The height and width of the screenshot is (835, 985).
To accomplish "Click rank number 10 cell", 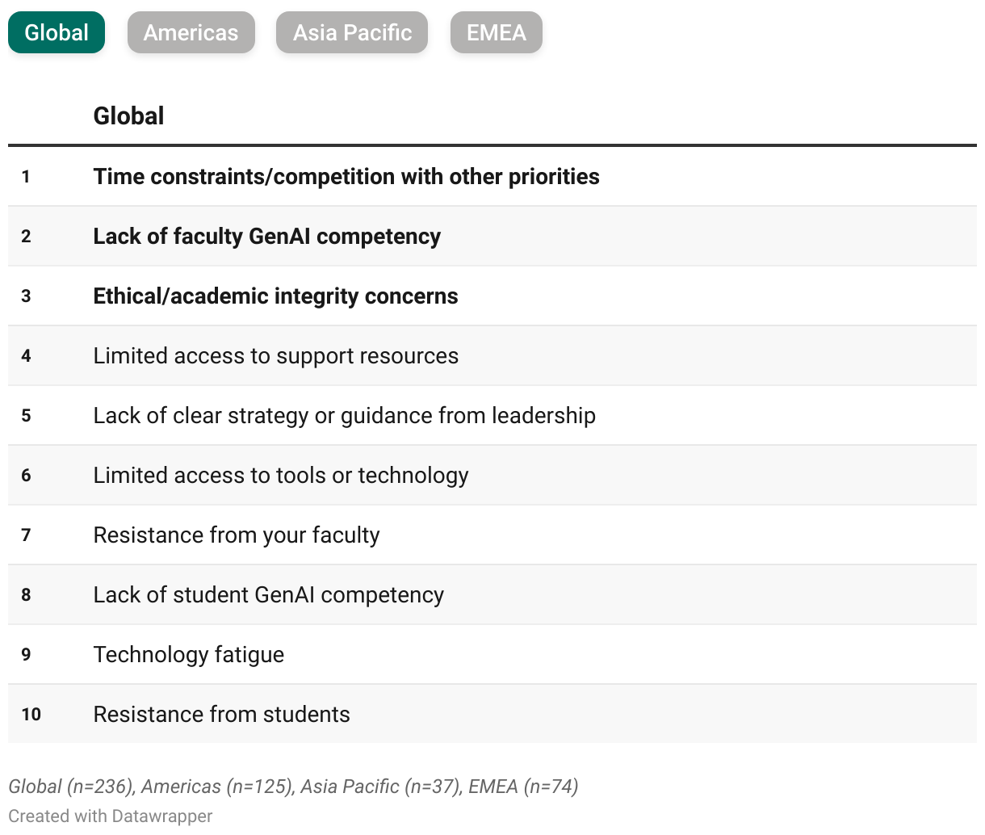I will point(31,714).
